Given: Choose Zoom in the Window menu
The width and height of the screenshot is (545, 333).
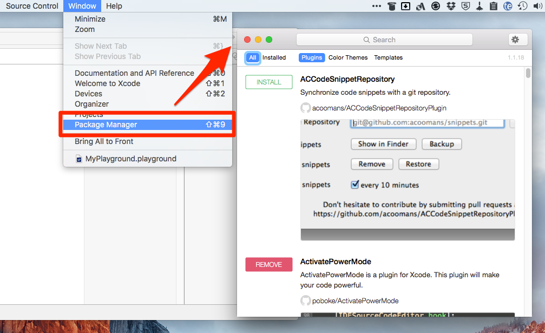Looking at the screenshot, I should pyautogui.click(x=148, y=30).
